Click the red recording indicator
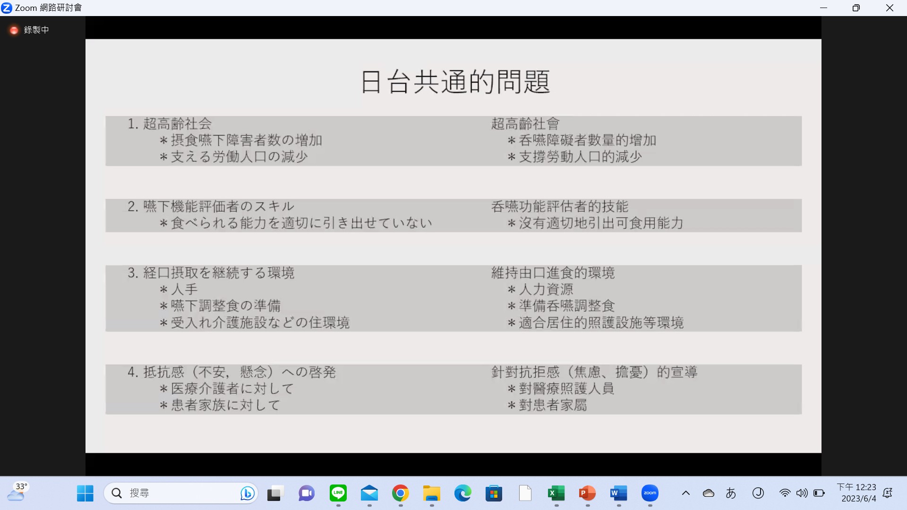907x510 pixels. coord(14,30)
